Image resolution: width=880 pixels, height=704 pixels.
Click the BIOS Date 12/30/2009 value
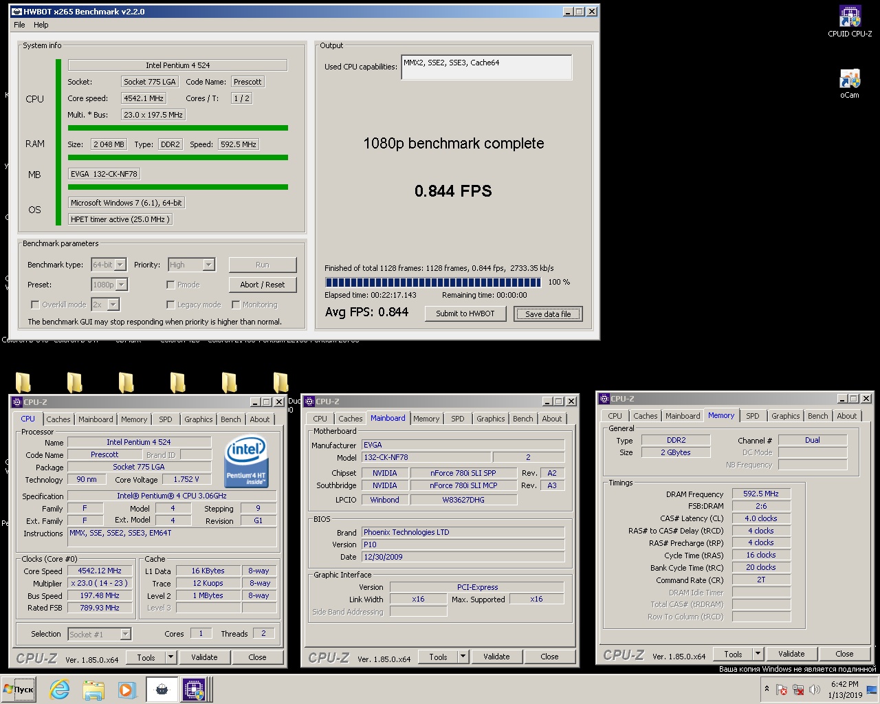463,557
